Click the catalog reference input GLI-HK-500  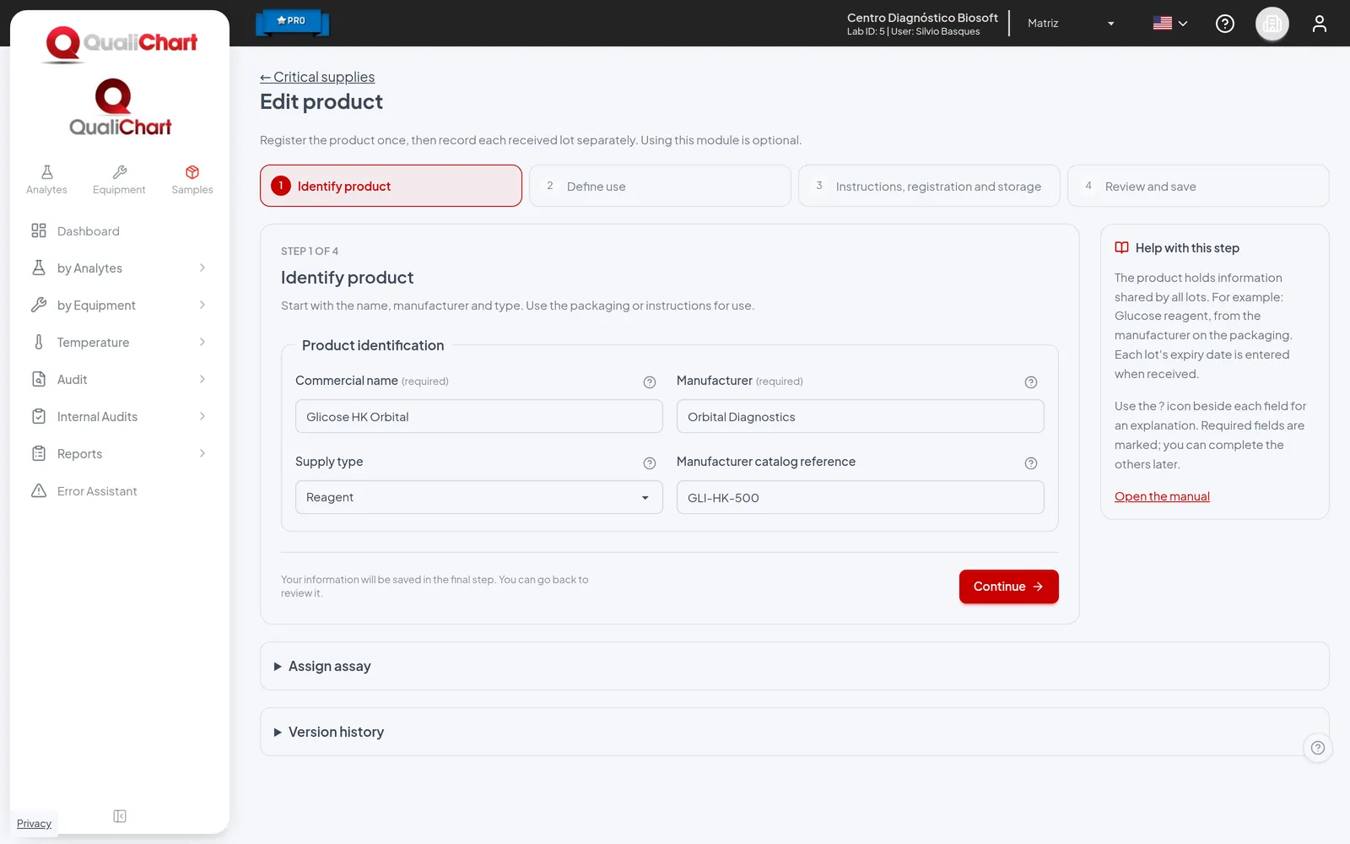pyautogui.click(x=861, y=497)
